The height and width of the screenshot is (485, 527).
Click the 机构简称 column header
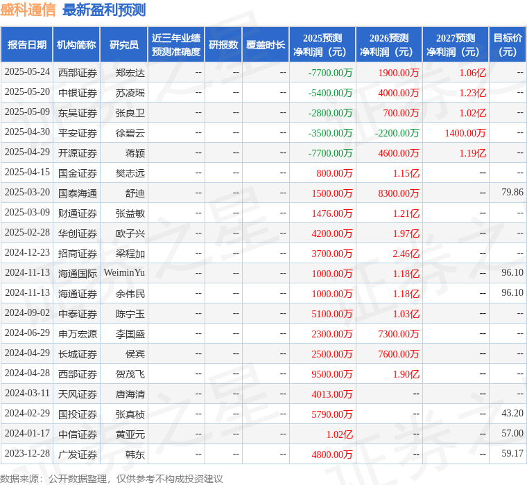[76, 44]
